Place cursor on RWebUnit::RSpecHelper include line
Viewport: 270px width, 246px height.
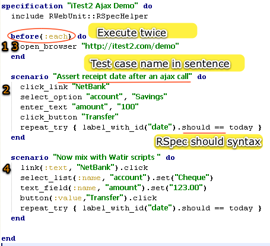click(80, 16)
